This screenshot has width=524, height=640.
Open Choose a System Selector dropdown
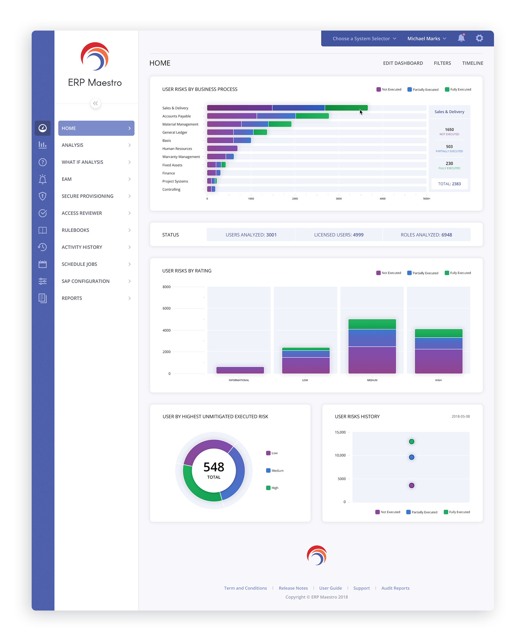[x=364, y=39]
